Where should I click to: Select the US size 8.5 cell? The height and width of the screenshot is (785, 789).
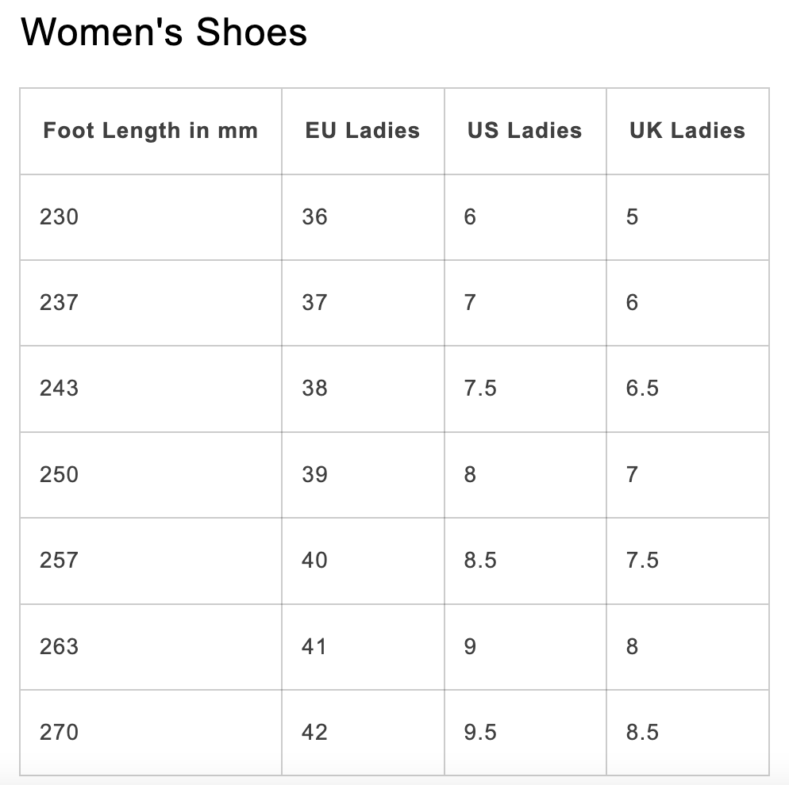pyautogui.click(x=525, y=561)
